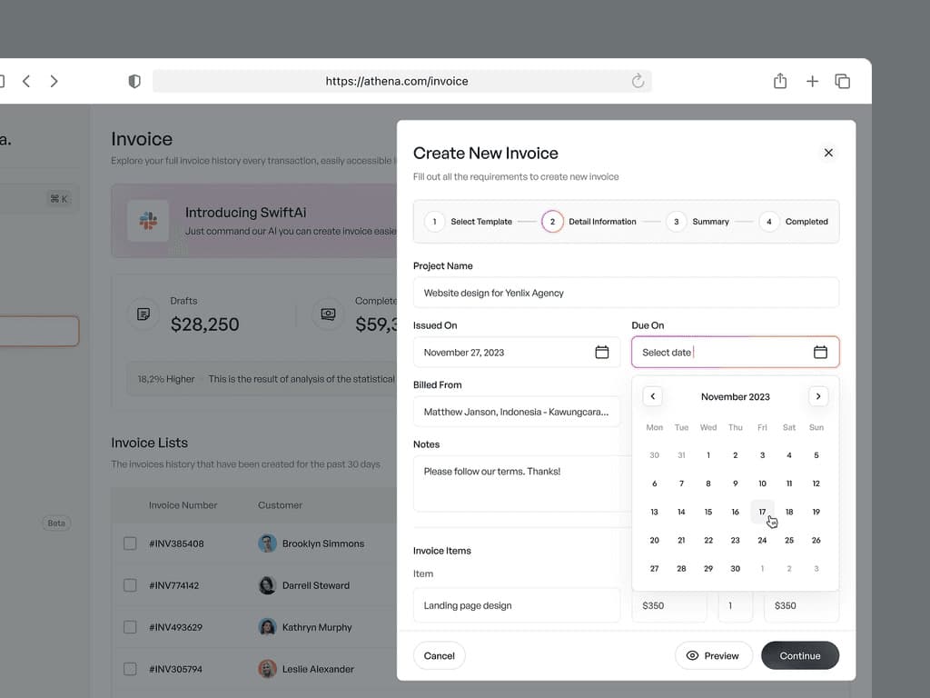
Task: Show tab overview icon in browser
Action: point(842,81)
